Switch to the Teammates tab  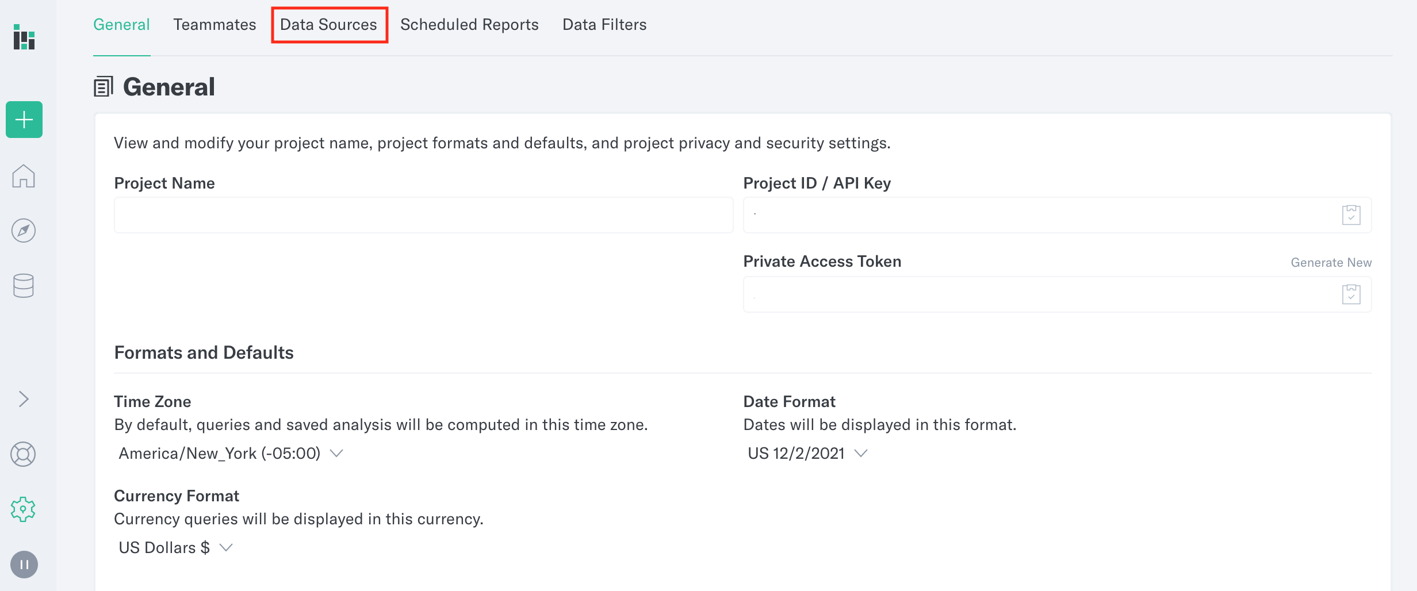click(x=215, y=25)
